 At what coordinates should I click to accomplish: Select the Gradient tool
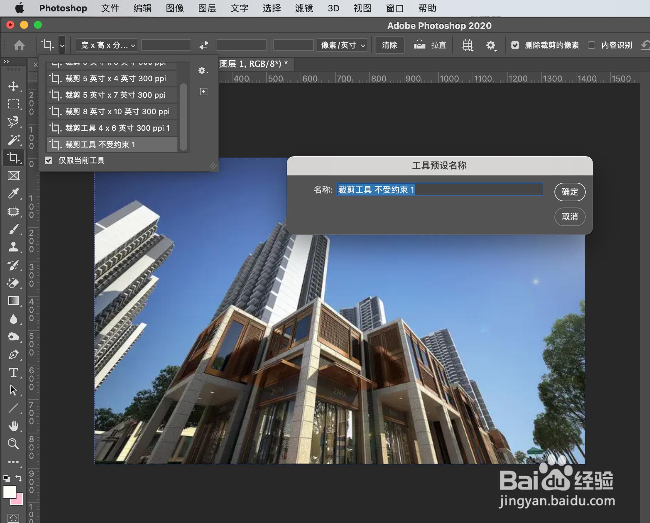13,301
